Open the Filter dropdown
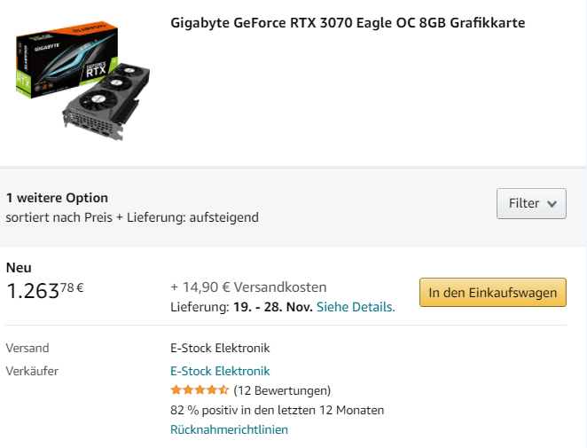Image resolution: width=587 pixels, height=448 pixels. pos(531,203)
